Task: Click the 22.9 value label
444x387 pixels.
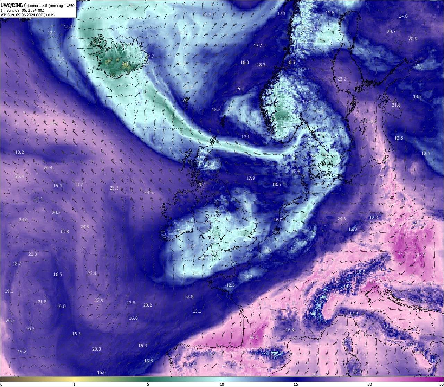Action: [x=99, y=300]
